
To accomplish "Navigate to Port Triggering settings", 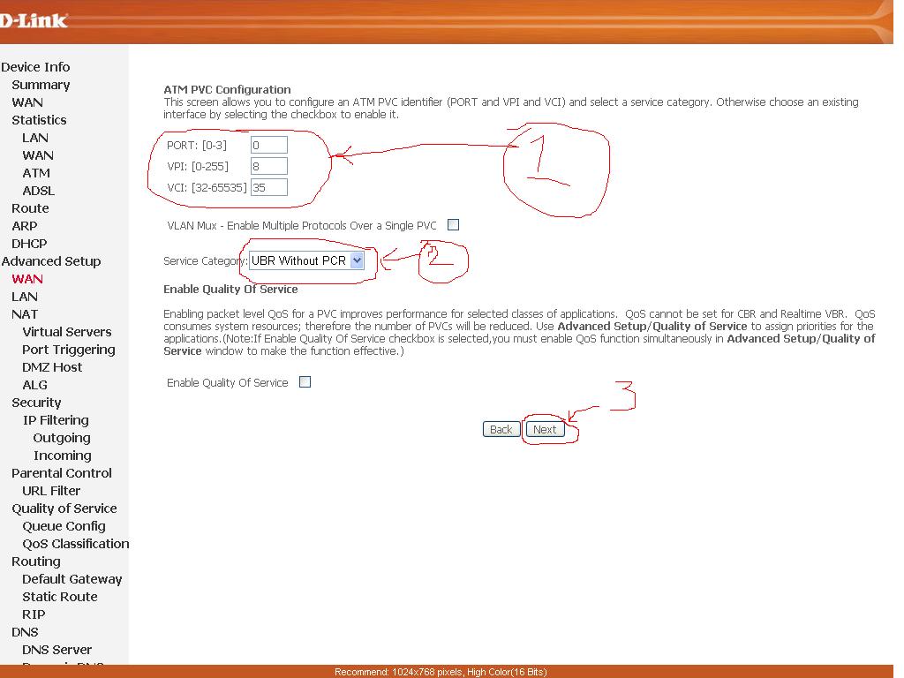I will (x=69, y=350).
